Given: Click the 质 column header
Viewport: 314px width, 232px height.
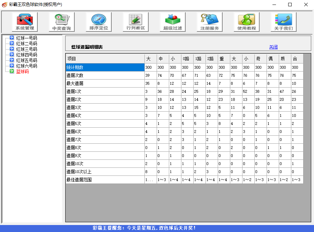Looking at the screenshot, I should click(x=285, y=59).
